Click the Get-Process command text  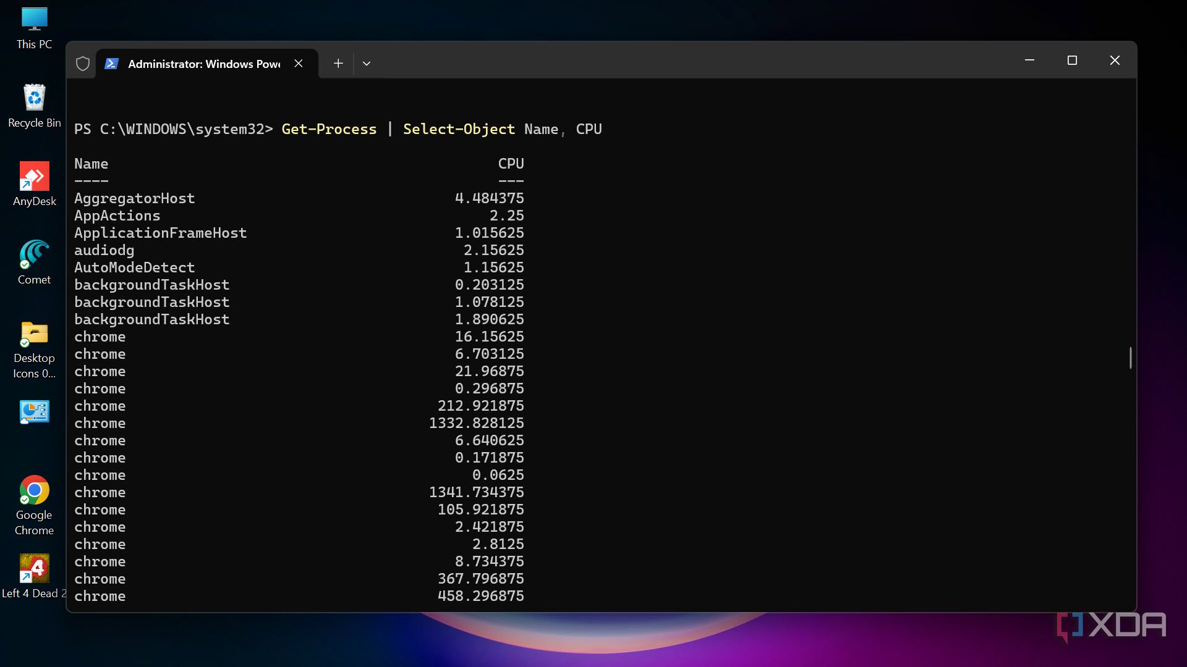tap(329, 129)
